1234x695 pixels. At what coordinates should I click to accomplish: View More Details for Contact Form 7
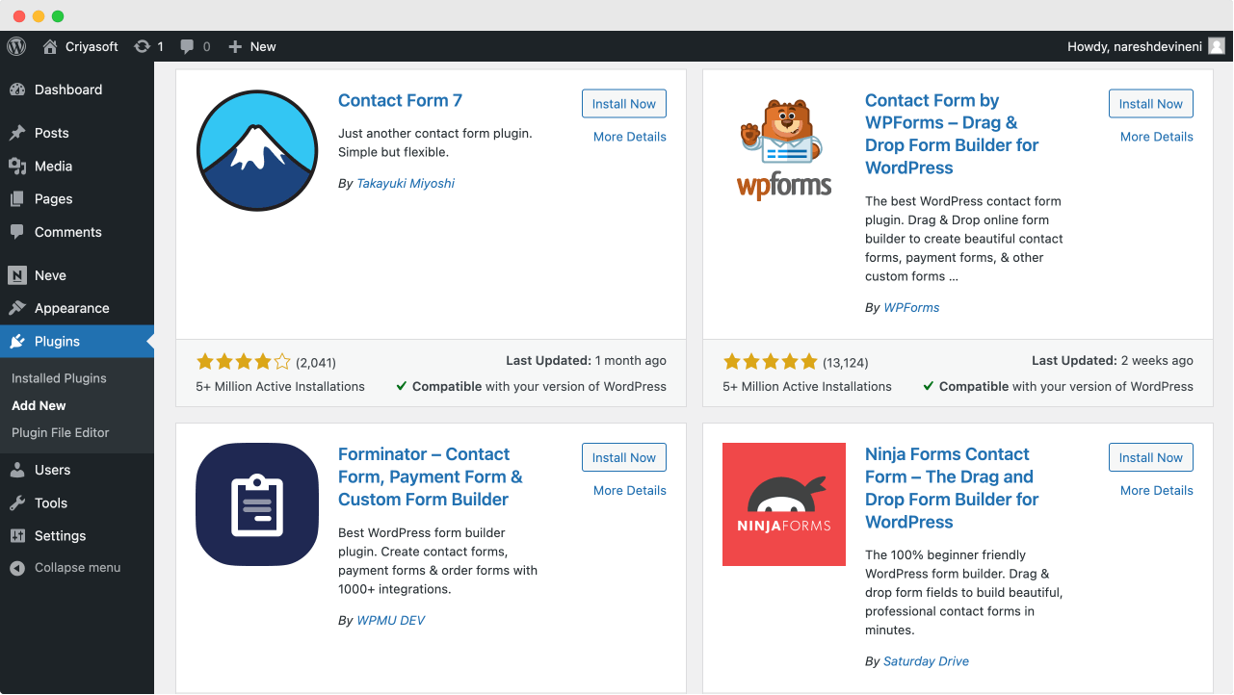pos(630,137)
